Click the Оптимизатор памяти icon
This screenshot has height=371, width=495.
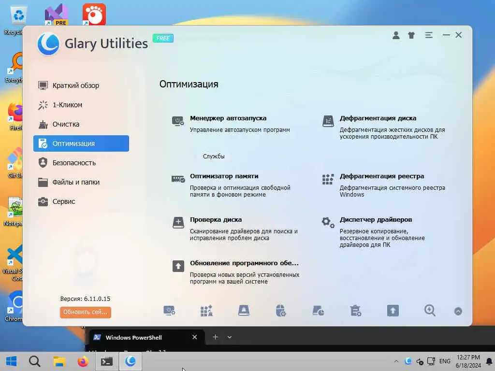(x=178, y=179)
